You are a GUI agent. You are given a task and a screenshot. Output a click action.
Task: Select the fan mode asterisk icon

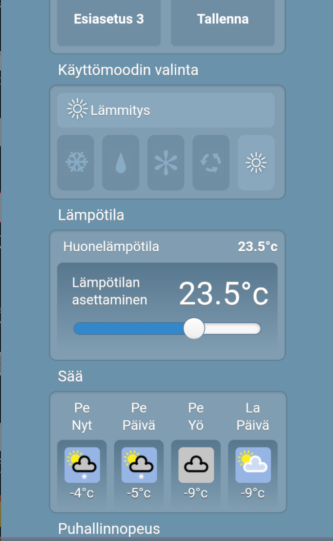click(x=166, y=162)
